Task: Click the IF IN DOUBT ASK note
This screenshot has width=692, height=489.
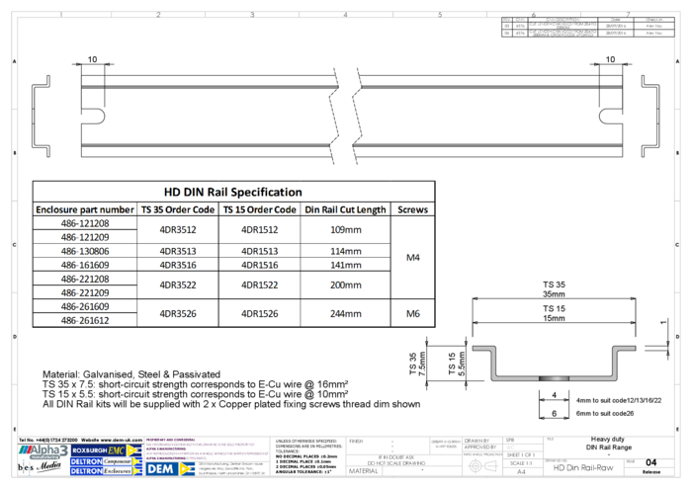Action: 396,457
